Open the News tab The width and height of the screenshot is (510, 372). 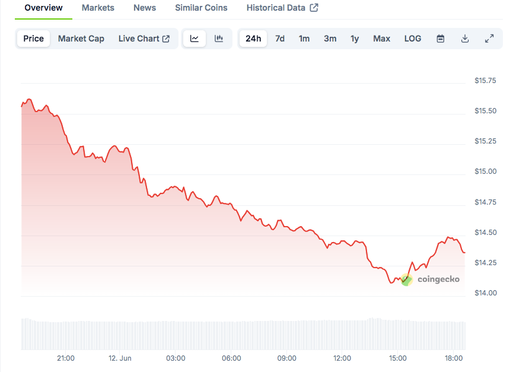click(145, 8)
